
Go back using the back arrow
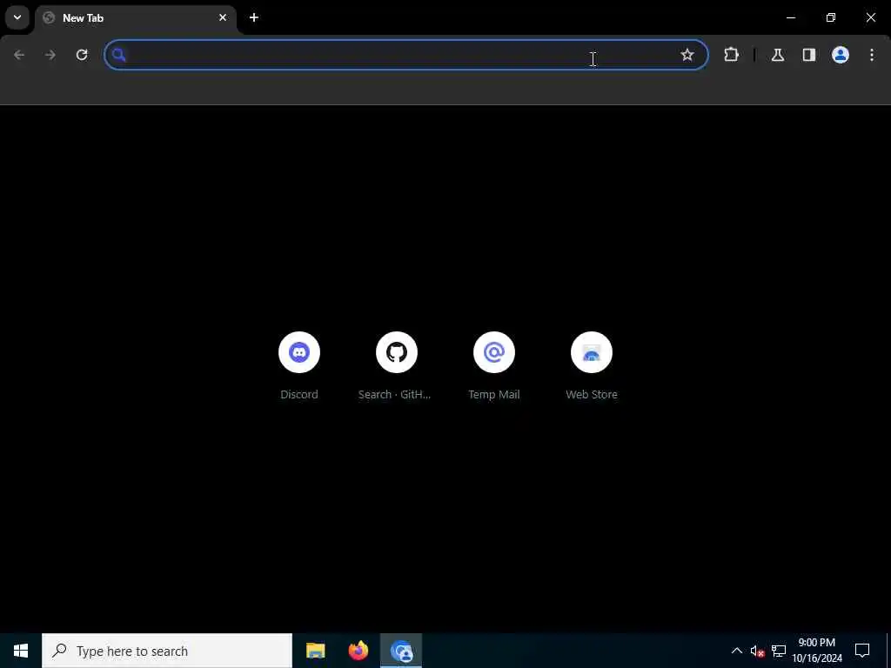pyautogui.click(x=19, y=55)
